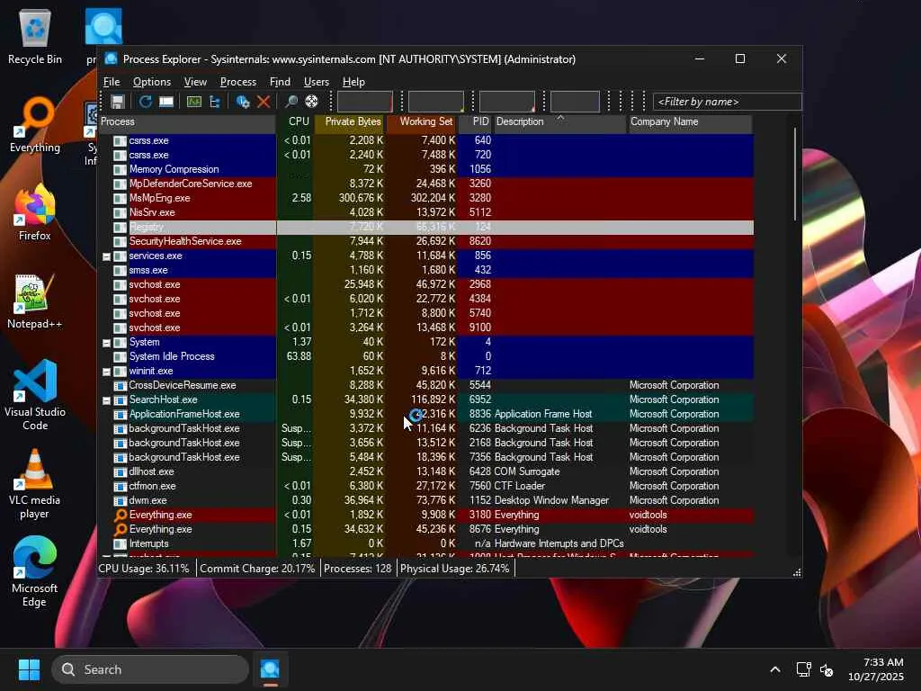Select the System Idle Process row
Viewport: 921px width, 691px height.
(425, 356)
